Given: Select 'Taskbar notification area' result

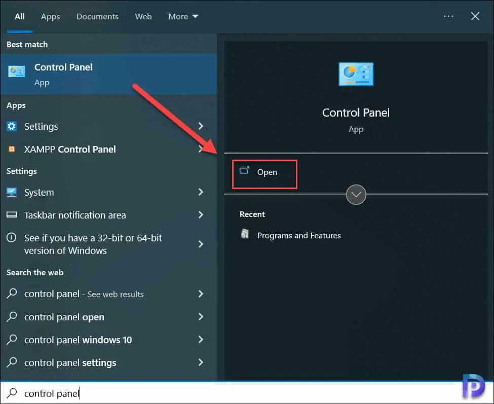Looking at the screenshot, I should (108, 215).
